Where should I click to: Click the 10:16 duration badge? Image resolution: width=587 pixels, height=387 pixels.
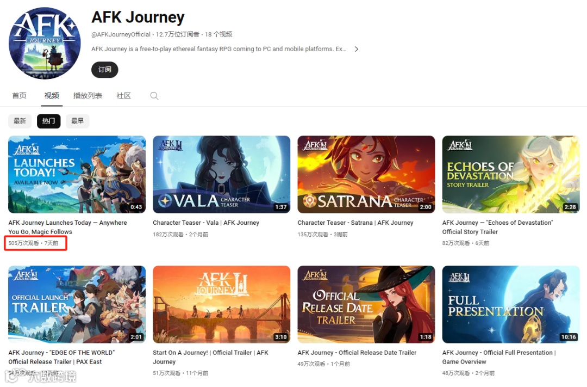click(569, 337)
